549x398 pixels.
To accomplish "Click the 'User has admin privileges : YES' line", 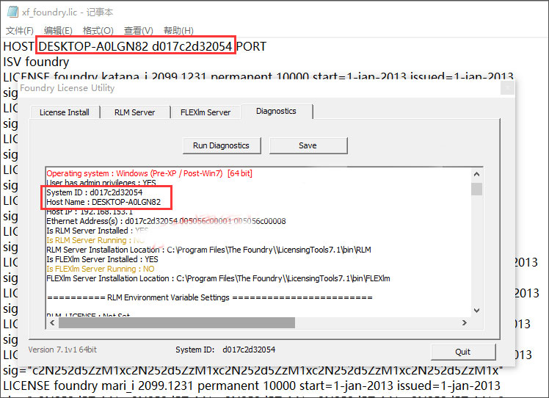I will pyautogui.click(x=101, y=183).
